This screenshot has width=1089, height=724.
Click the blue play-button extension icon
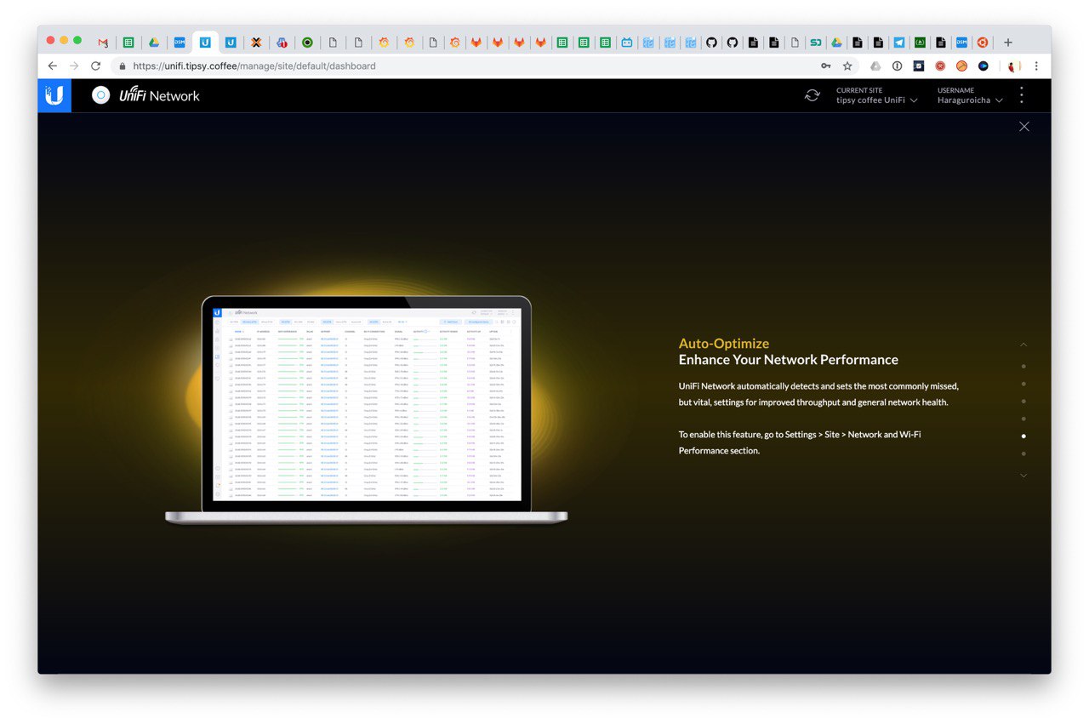pyautogui.click(x=983, y=66)
